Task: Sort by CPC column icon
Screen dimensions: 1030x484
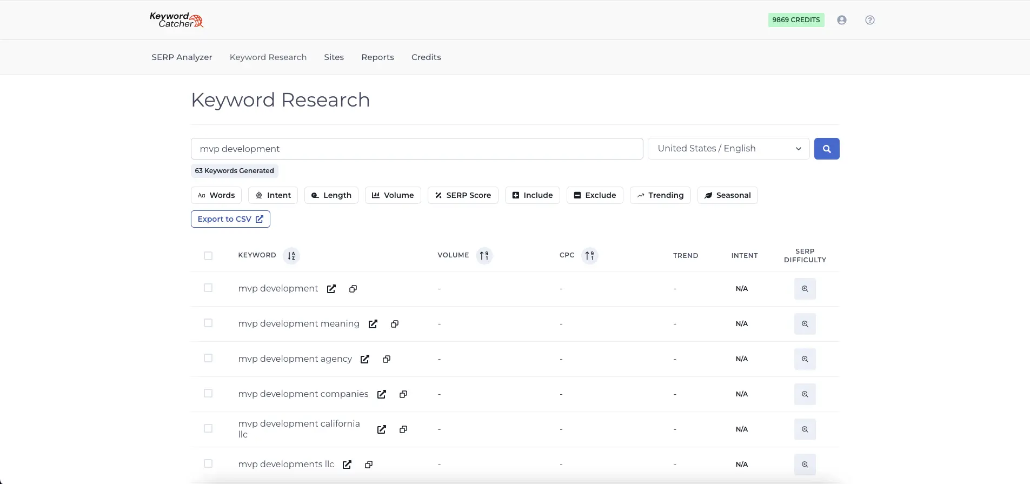Action: pos(590,256)
